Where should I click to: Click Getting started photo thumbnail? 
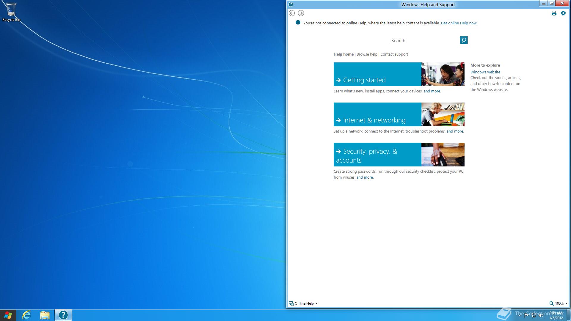click(x=443, y=74)
